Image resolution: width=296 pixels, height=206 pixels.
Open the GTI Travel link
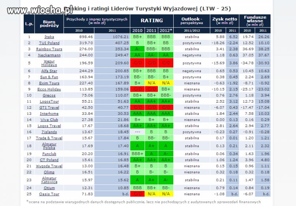49,107
